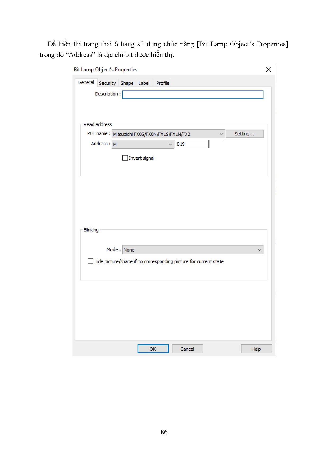The image size is (328, 464).
Task: Open the Label tab
Action: coord(144,83)
